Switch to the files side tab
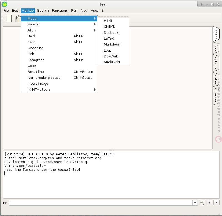This screenshot has height=216, width=222. coord(216,48)
